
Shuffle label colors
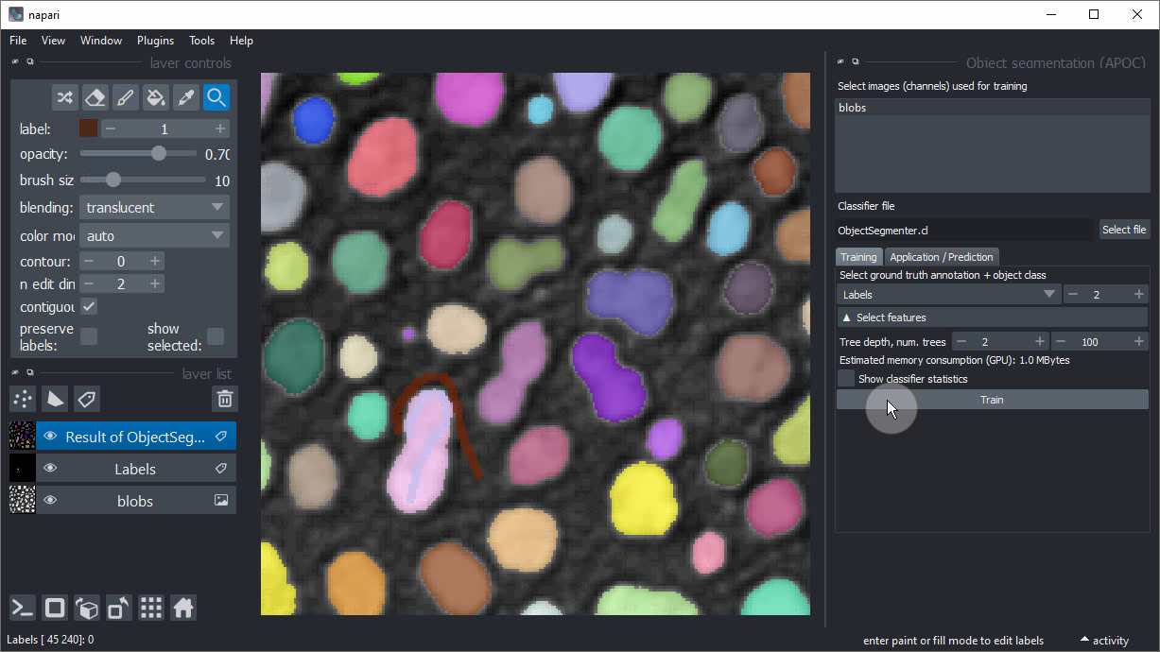(x=64, y=97)
